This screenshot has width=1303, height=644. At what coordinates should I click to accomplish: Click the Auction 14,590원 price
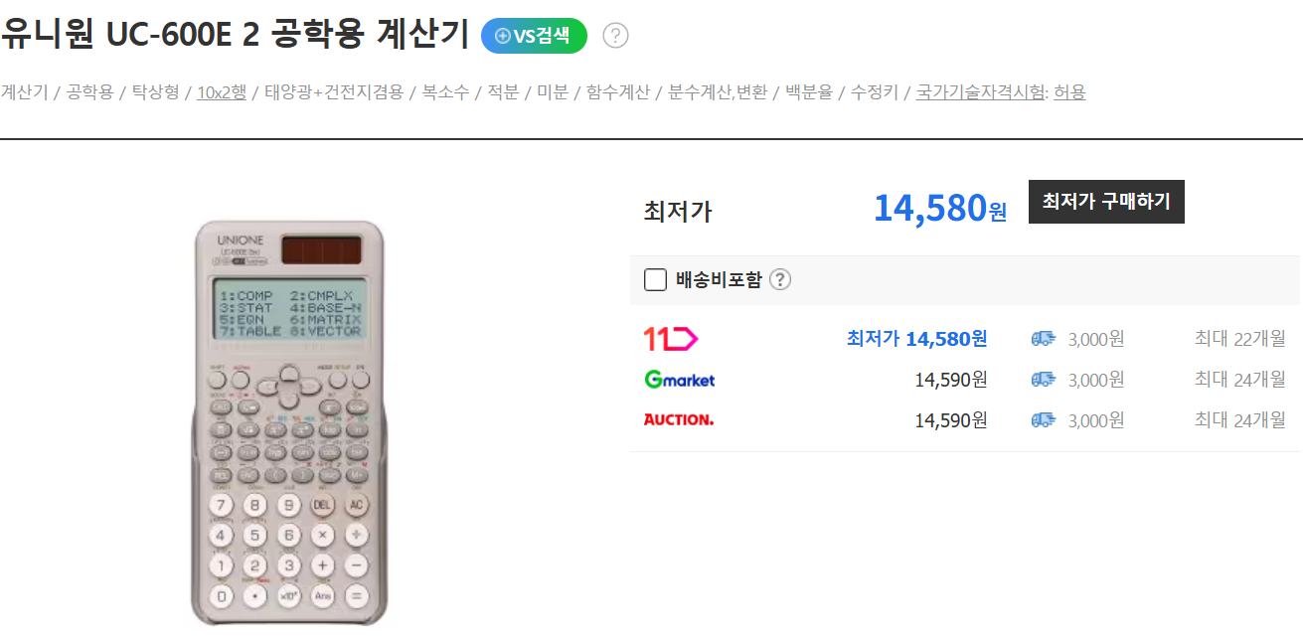(x=950, y=420)
